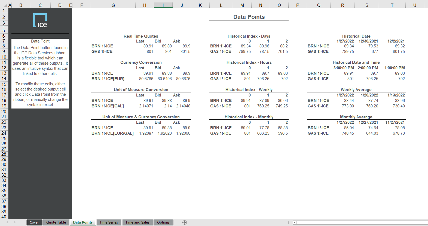The height and width of the screenshot is (226, 428).
Task: Go to the Time and Sales tab
Action: point(137,222)
